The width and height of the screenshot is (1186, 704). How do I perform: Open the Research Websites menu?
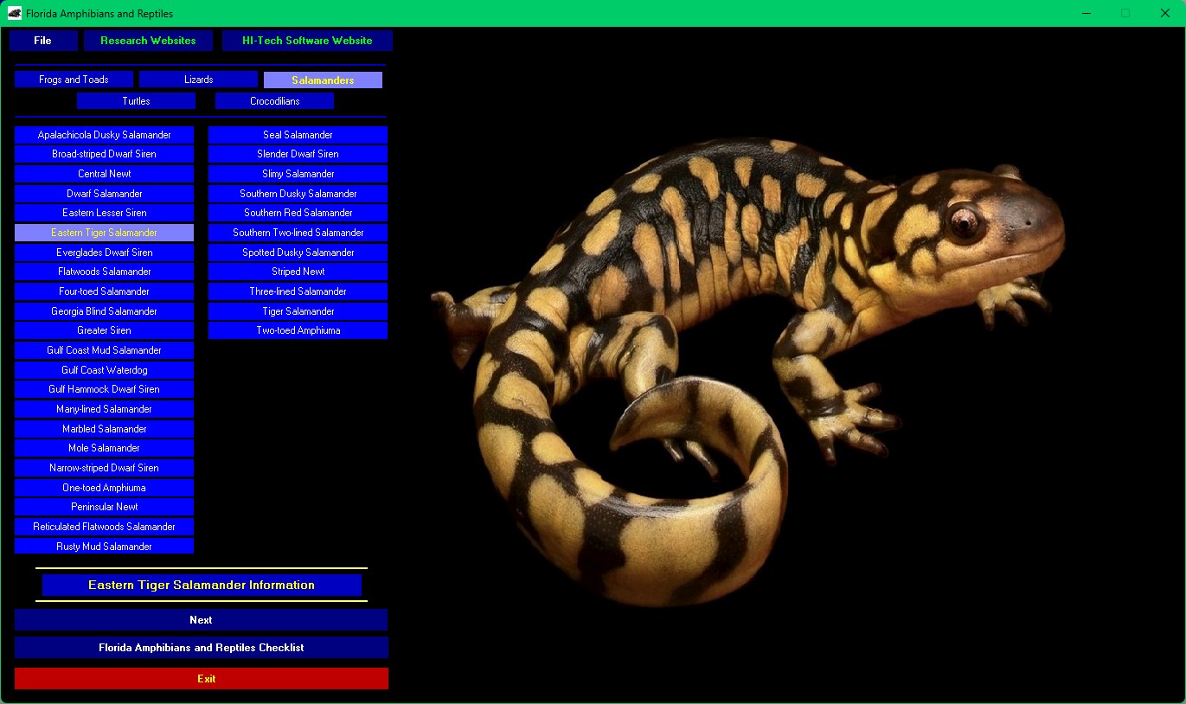click(x=148, y=41)
